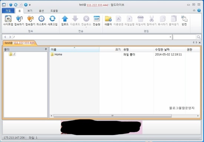Sort by the 수정한 날짜 column header
Screen dimensions: 204x142
(x=170, y=50)
